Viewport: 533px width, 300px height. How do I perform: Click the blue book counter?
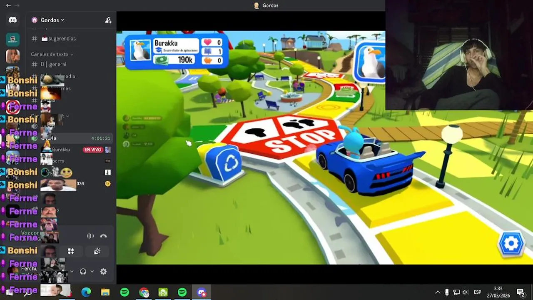point(212,52)
